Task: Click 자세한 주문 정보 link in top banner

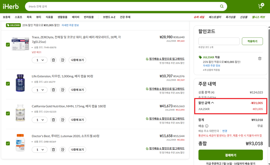Action: 70,25
